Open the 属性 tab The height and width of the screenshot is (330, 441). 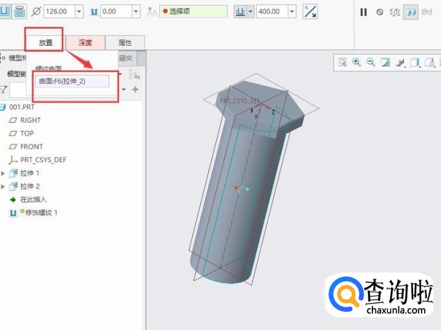pos(125,43)
